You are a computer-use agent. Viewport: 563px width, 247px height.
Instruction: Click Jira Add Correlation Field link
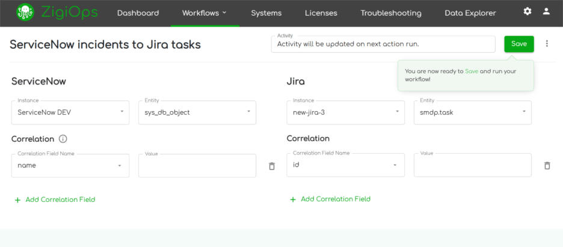(336, 199)
